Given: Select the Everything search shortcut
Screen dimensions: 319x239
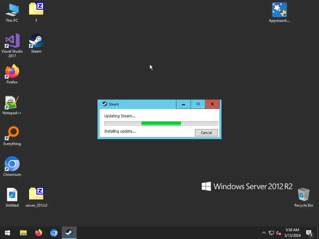Looking at the screenshot, I should pos(12,136).
